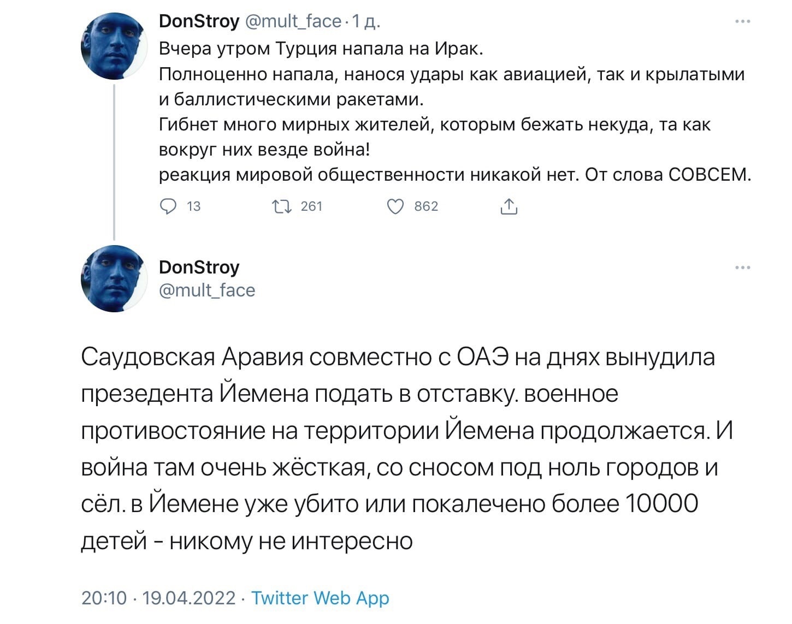
Task: Click the like count 862
Action: (426, 206)
